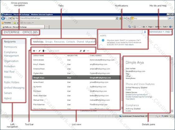The image size is (175, 130).
Task: Click the Edit pencil icon
Action: pyautogui.click(x=39, y=51)
